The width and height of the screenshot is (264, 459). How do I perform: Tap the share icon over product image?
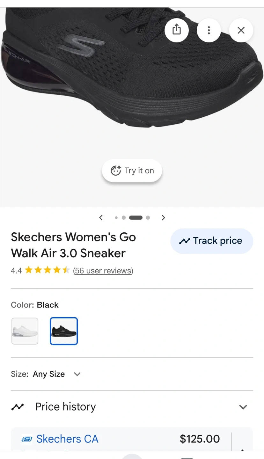pyautogui.click(x=177, y=30)
